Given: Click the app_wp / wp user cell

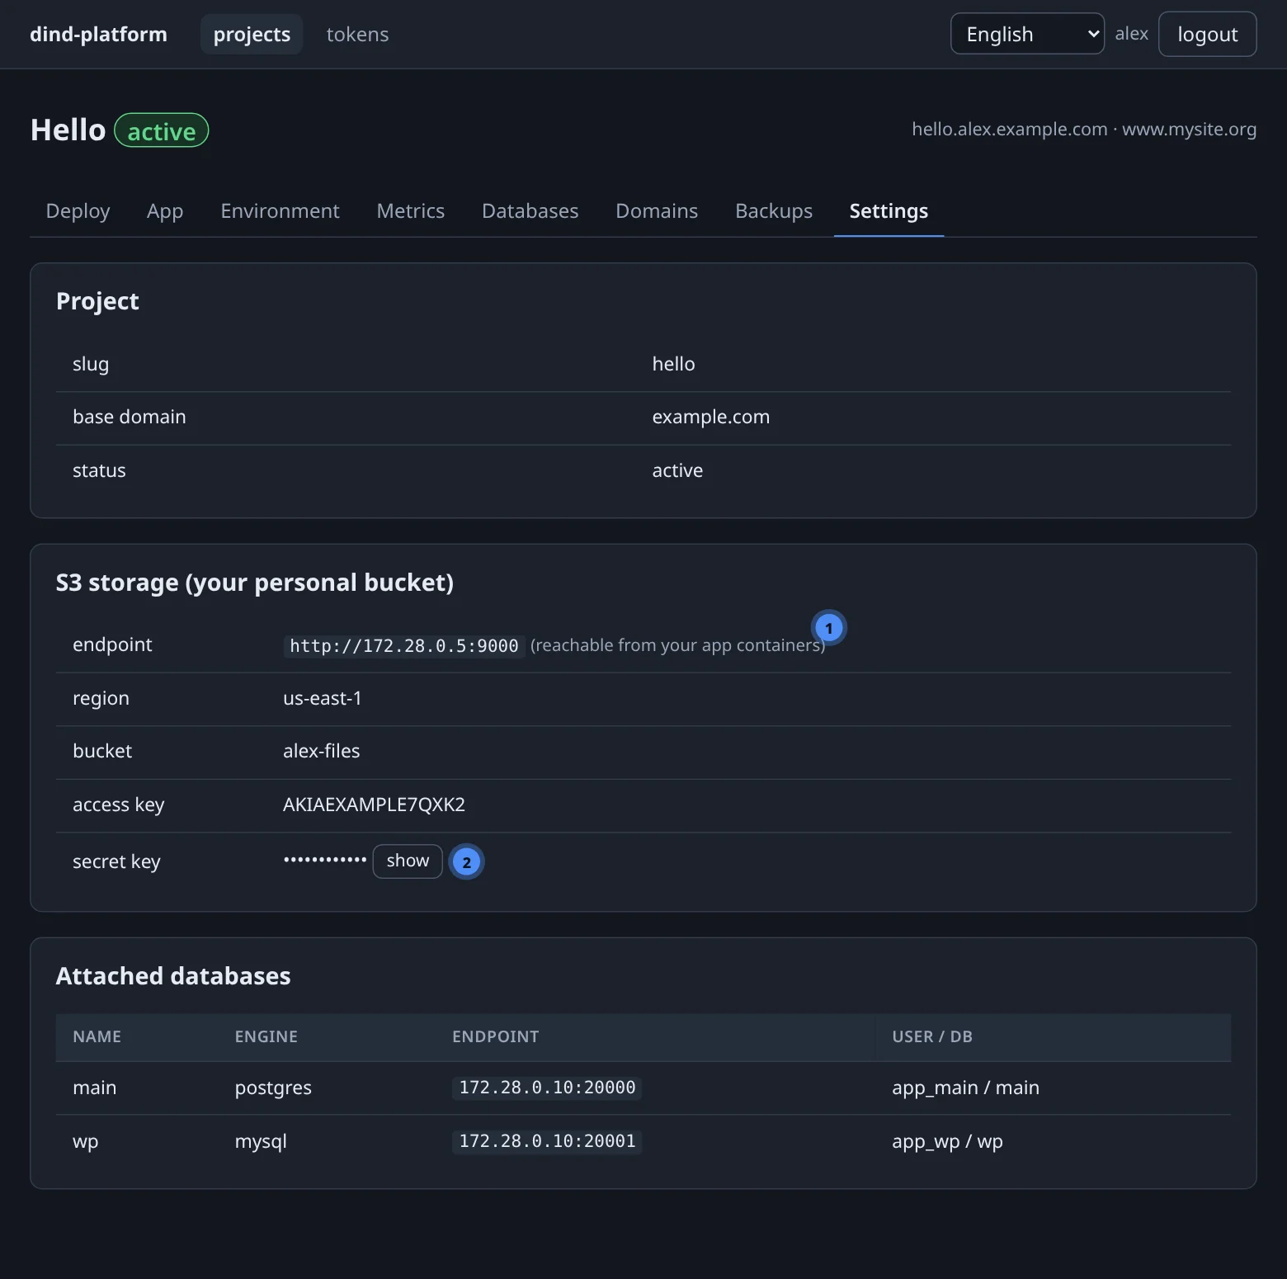Looking at the screenshot, I should (x=947, y=1141).
